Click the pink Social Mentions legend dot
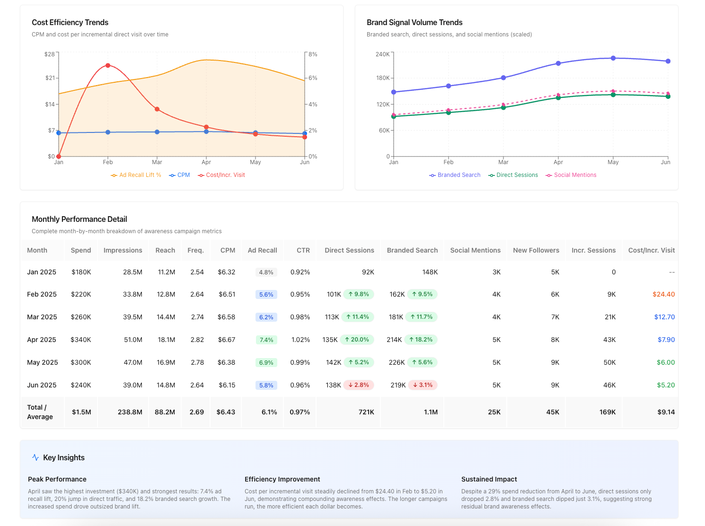 pyautogui.click(x=548, y=175)
